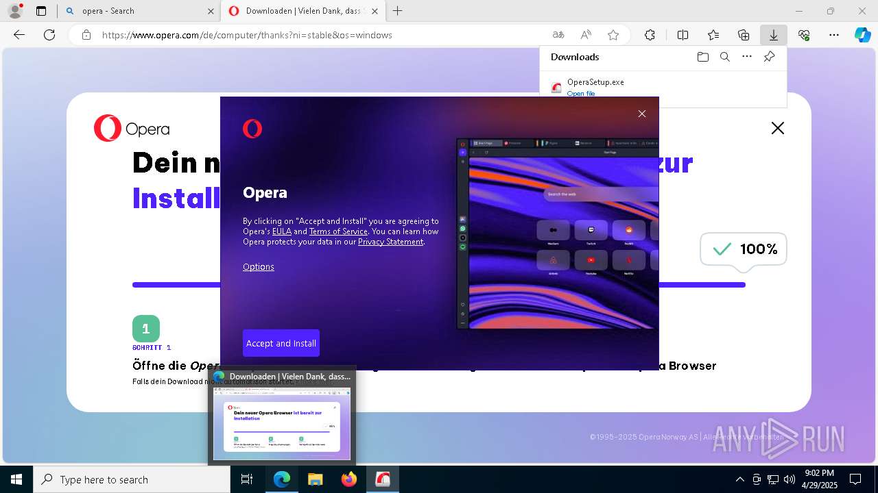The height and width of the screenshot is (493, 878).
Task: Search downloads using magnifier icon
Action: pyautogui.click(x=725, y=57)
